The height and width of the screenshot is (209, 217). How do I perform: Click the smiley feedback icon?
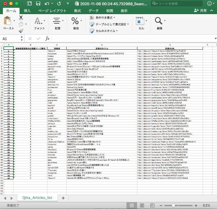(x=210, y=3)
